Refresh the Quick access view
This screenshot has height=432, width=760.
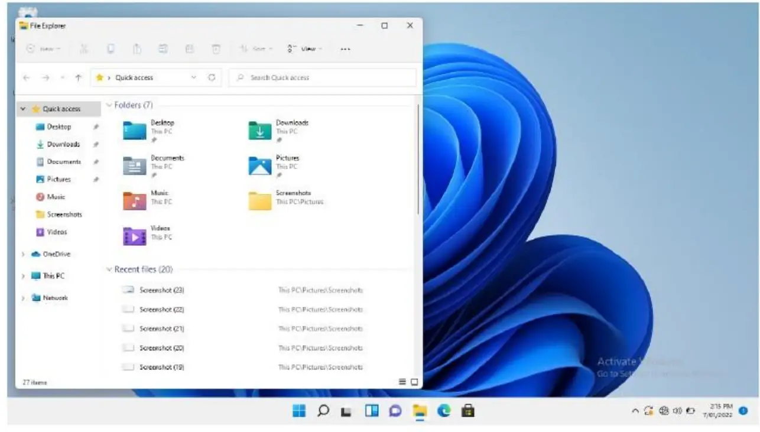[x=212, y=77]
